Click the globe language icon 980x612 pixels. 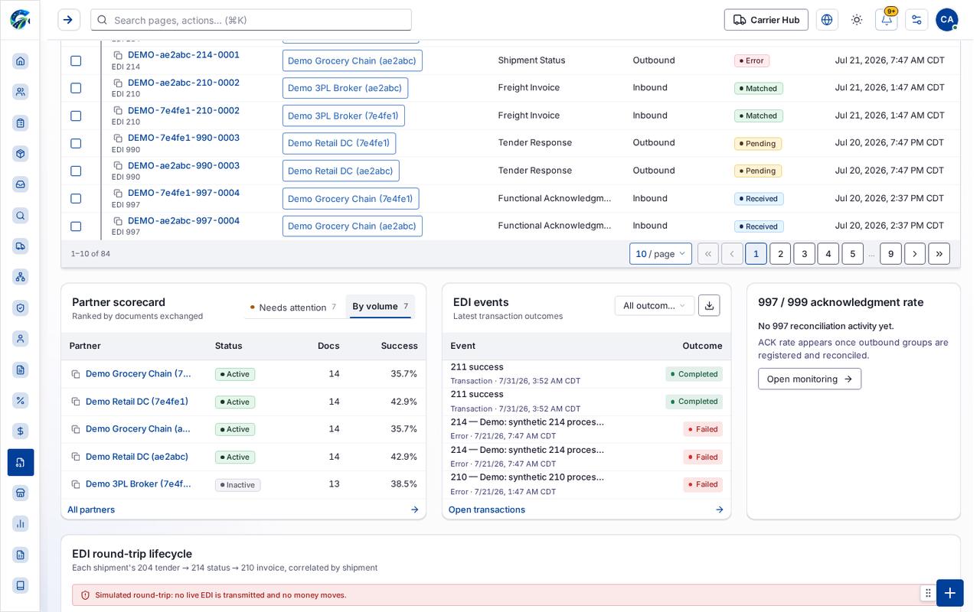[827, 20]
